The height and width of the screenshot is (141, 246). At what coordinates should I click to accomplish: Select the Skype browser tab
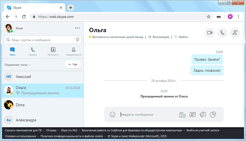[x=34, y=7]
